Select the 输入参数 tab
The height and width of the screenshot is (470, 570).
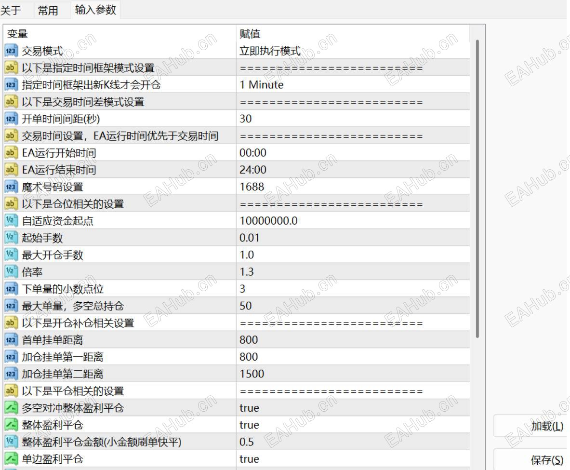point(95,10)
